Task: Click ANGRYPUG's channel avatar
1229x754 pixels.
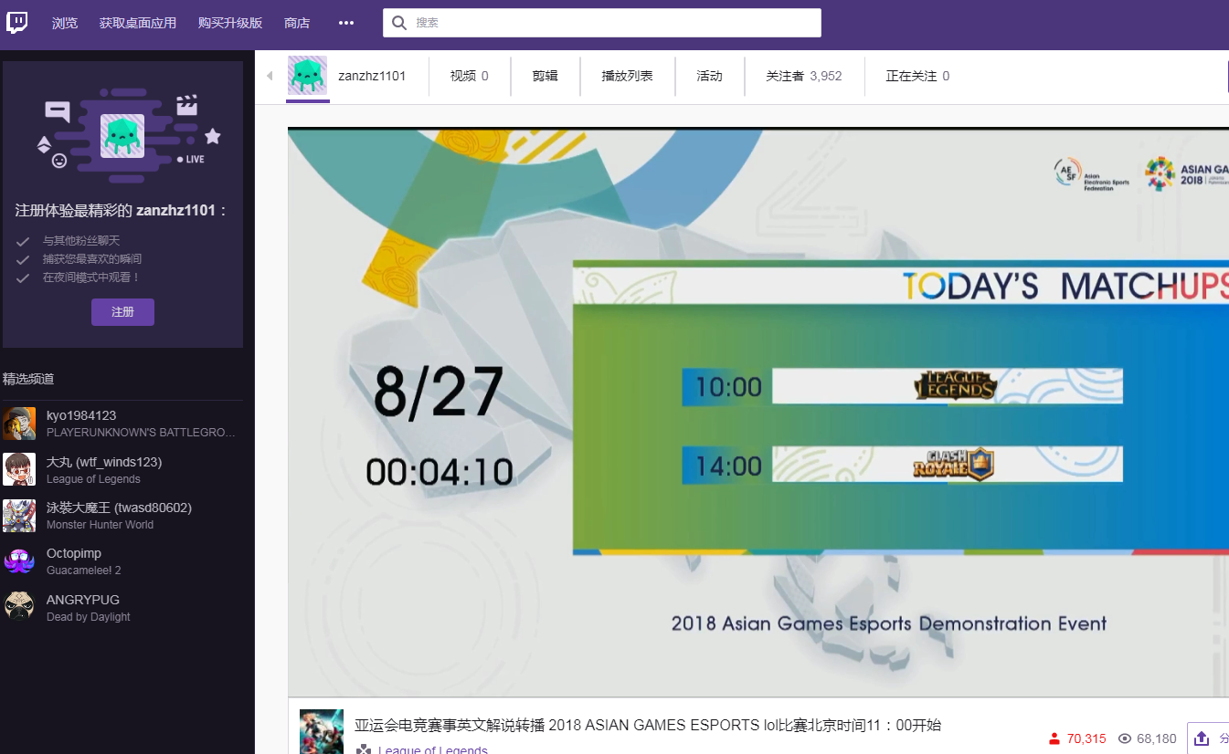Action: pos(19,606)
